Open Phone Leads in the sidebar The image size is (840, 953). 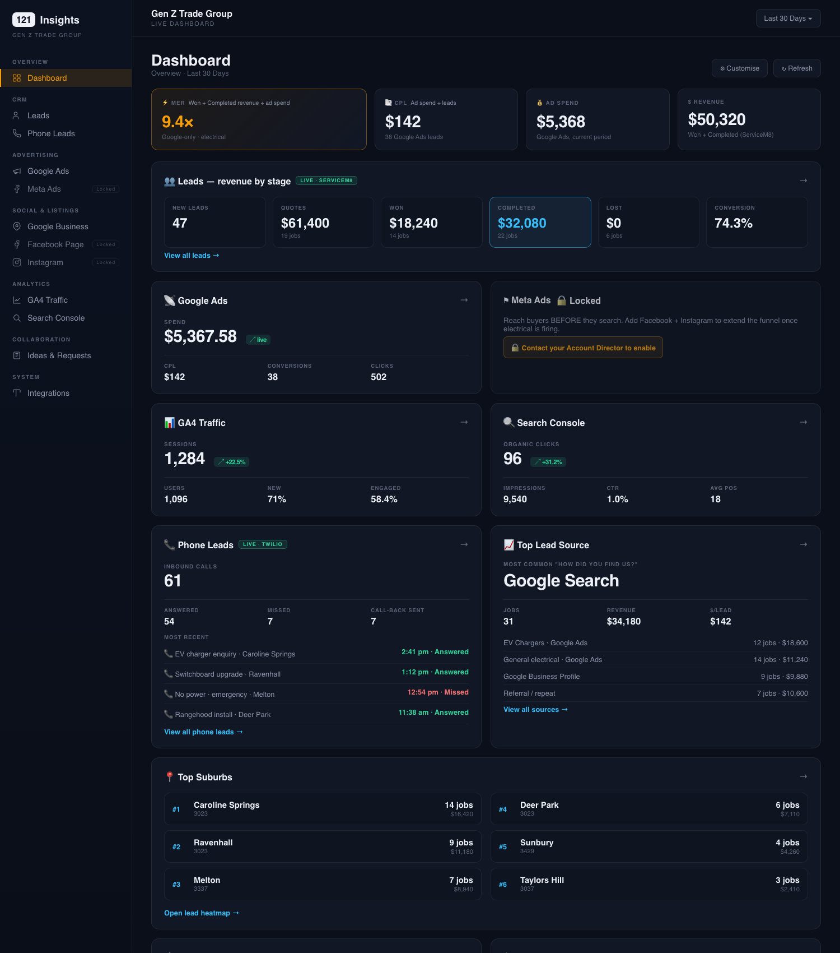point(66,133)
